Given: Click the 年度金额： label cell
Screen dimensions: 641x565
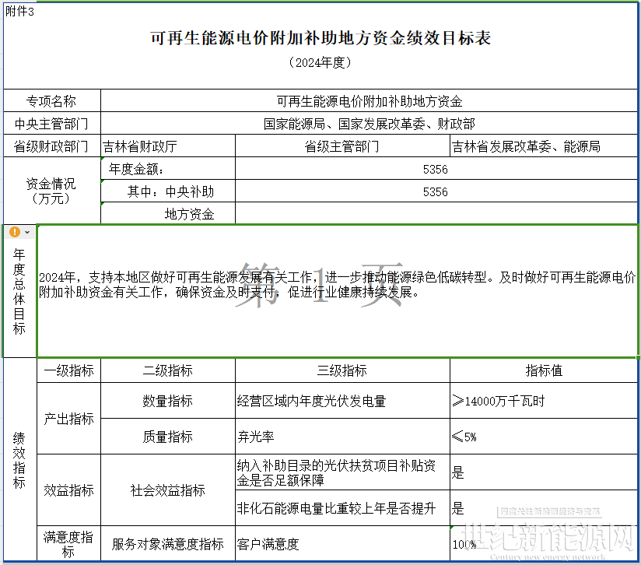Looking at the screenshot, I should pos(168,168).
